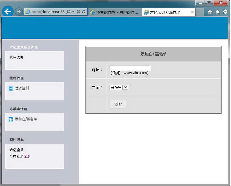231x186 pixels.
Task: Open the Tools gear menu
Action: 225,12
